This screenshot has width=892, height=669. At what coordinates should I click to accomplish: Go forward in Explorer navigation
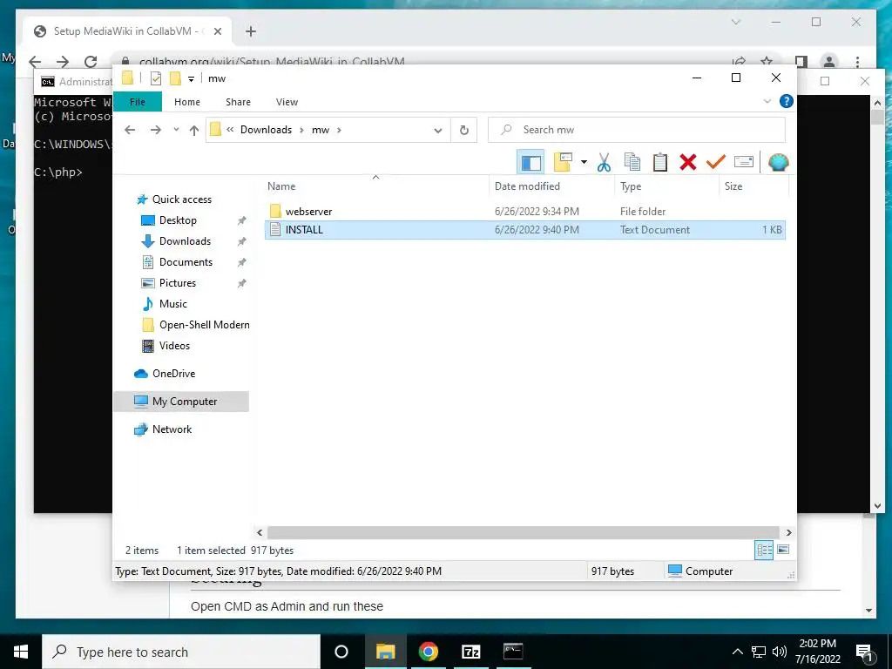point(155,130)
